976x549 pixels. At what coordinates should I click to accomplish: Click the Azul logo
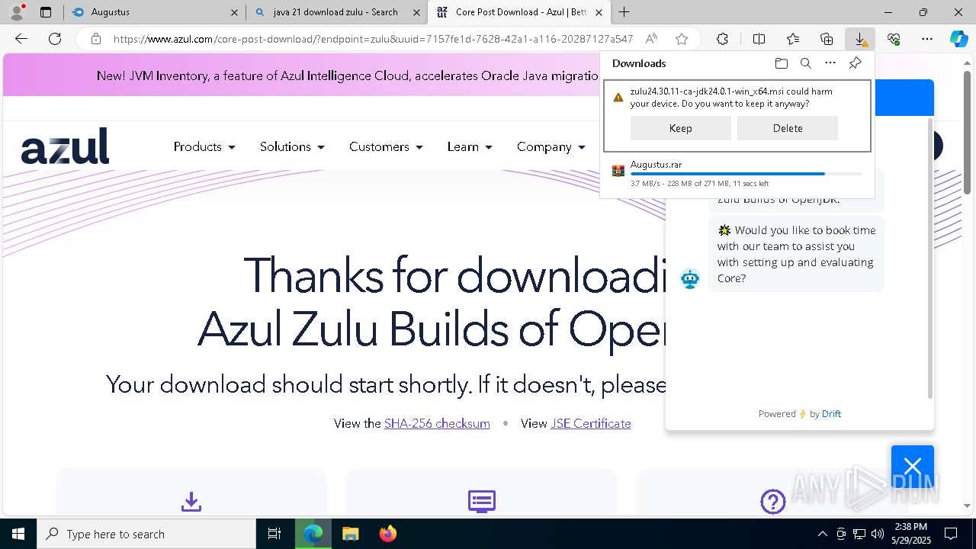[65, 146]
